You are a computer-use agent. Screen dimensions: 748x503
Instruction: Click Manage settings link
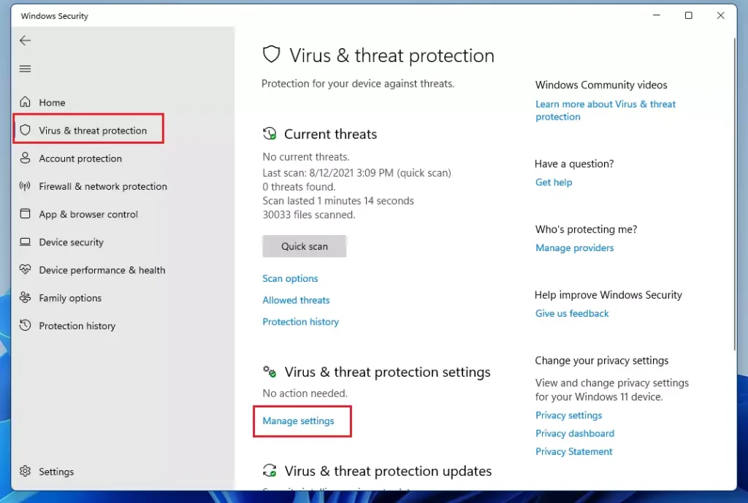[x=298, y=421]
